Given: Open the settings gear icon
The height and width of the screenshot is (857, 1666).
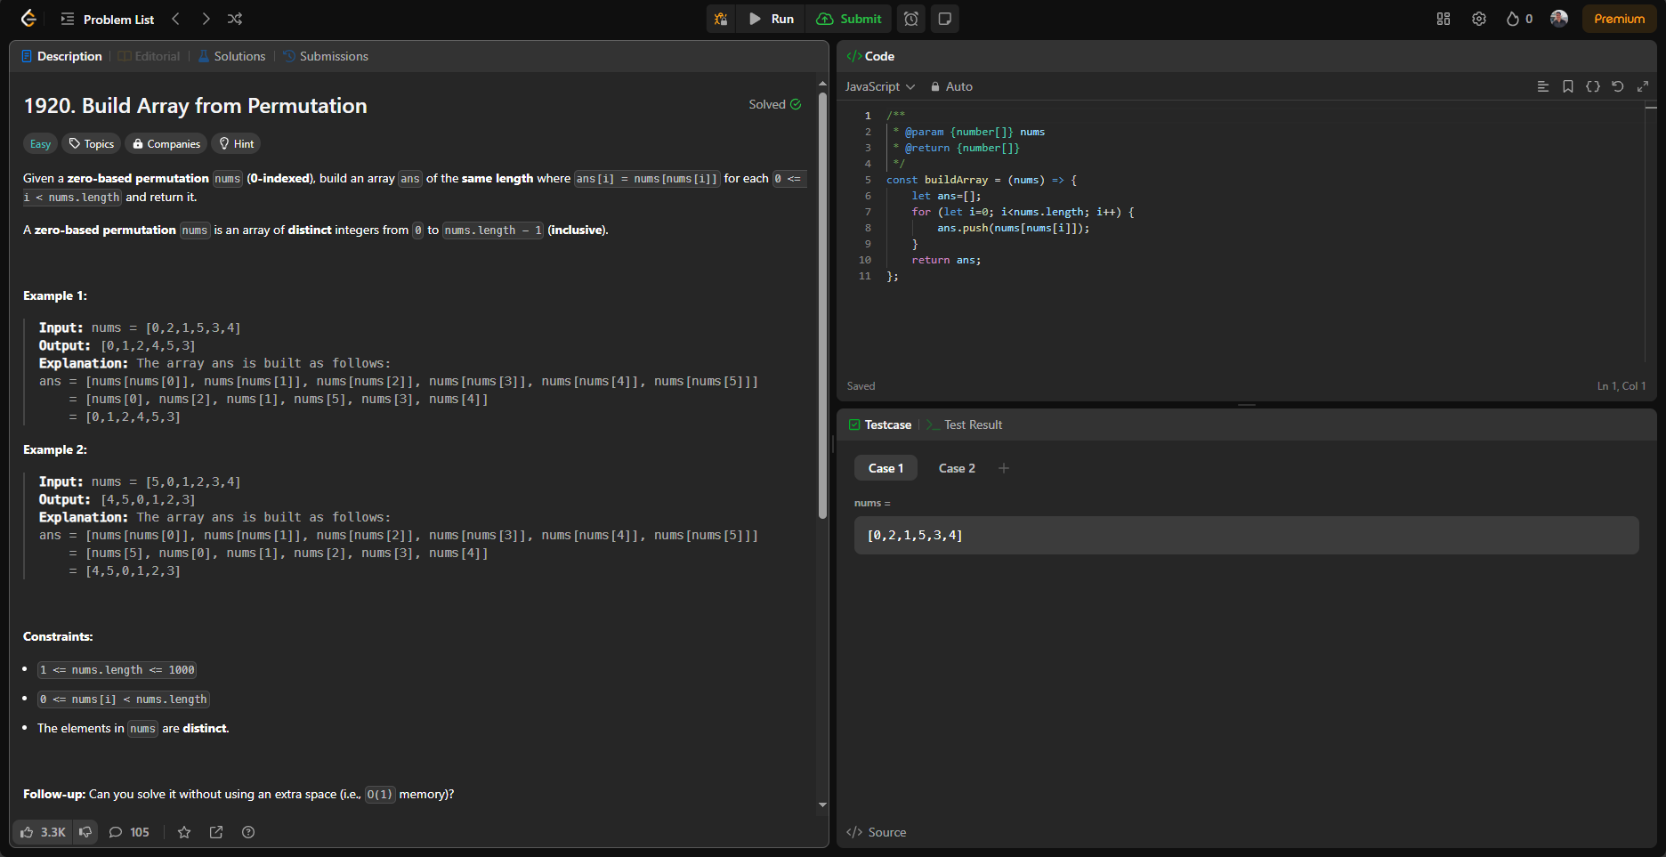Looking at the screenshot, I should point(1479,19).
